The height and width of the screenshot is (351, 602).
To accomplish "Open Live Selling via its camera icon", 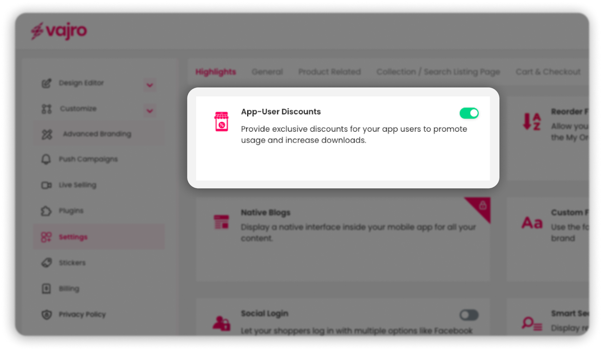I will pyautogui.click(x=47, y=185).
